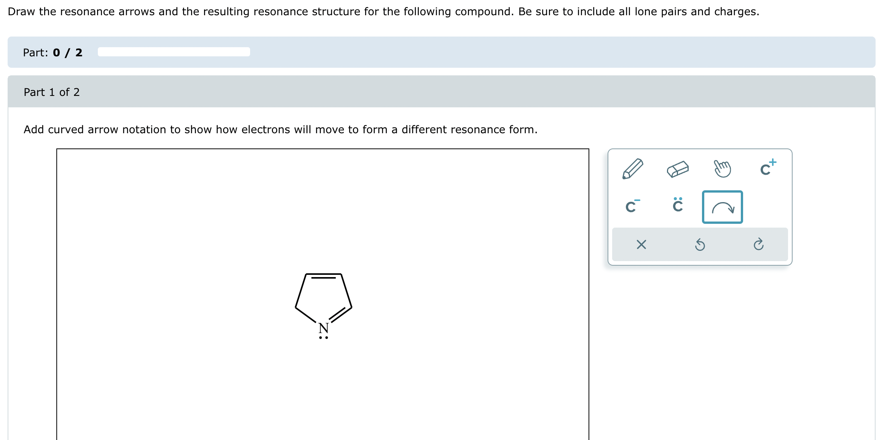Click the undo icon in the palette
This screenshot has width=887, height=440.
click(x=700, y=246)
